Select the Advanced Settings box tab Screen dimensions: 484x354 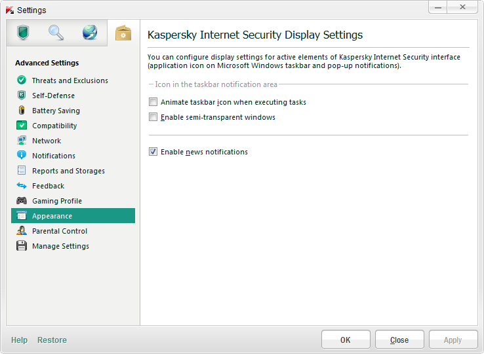coord(123,33)
